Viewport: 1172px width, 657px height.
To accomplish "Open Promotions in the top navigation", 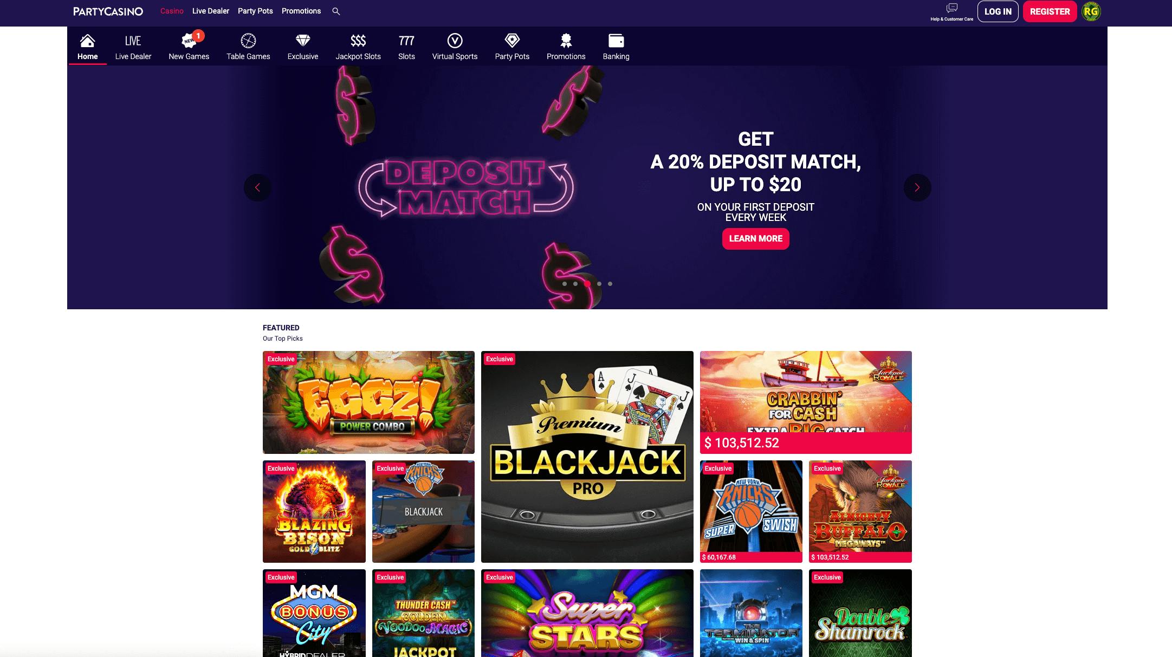I will 301,11.
